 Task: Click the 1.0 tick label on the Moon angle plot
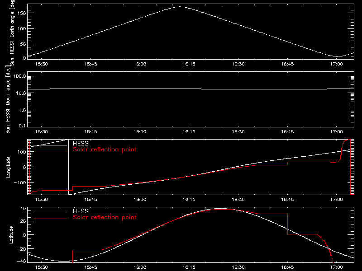tap(22, 110)
